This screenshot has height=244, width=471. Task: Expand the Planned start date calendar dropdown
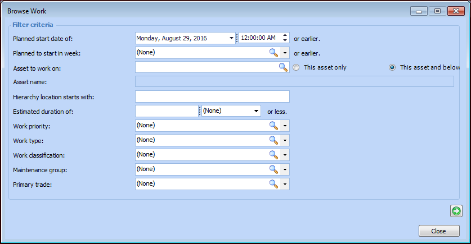pyautogui.click(x=231, y=38)
